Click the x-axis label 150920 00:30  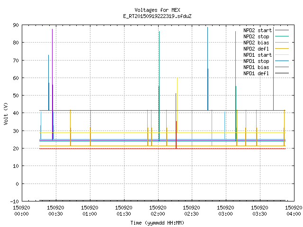click(55, 211)
